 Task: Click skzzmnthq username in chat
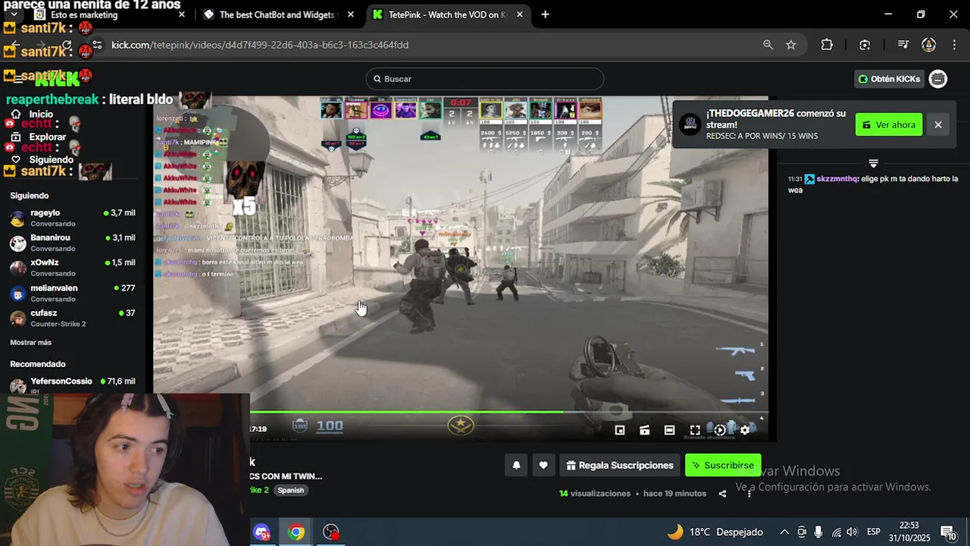pos(837,179)
